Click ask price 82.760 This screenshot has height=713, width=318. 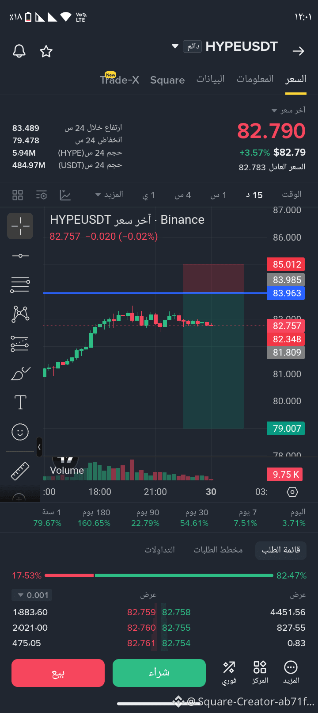141,628
